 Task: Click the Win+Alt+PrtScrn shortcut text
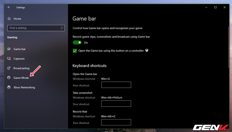point(112,98)
